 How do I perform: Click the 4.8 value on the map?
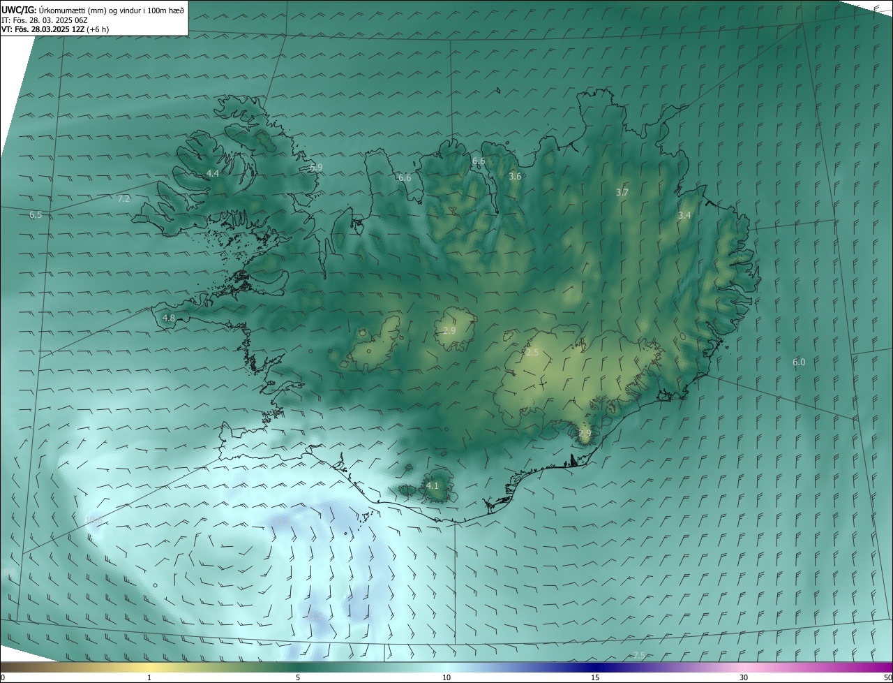[x=169, y=318]
